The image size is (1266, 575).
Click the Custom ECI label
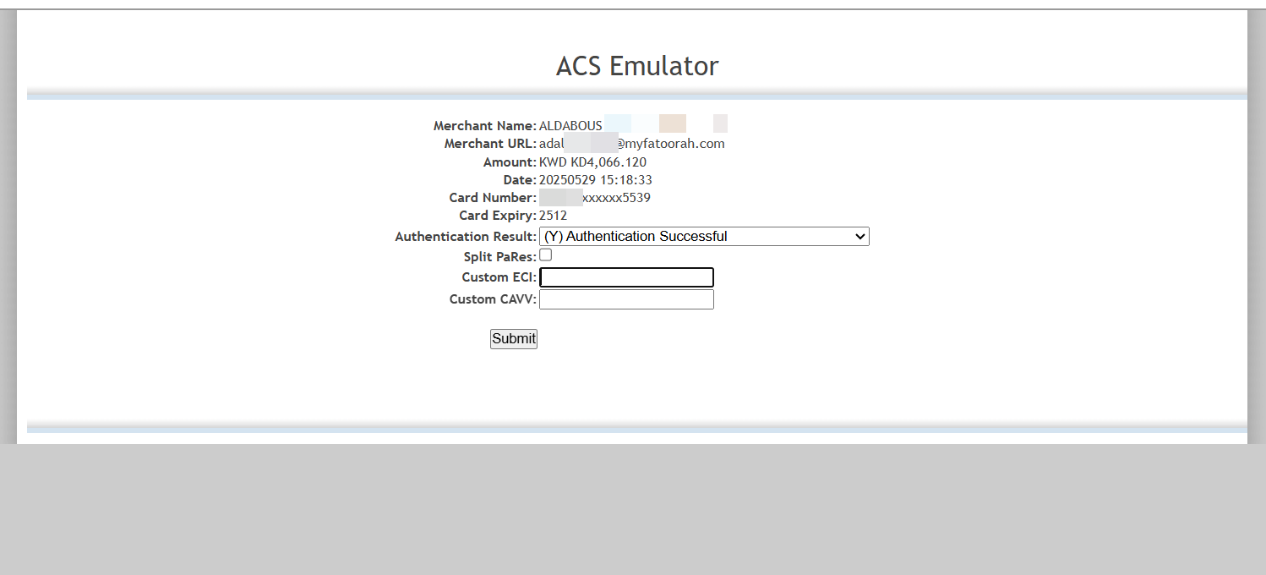click(x=499, y=277)
